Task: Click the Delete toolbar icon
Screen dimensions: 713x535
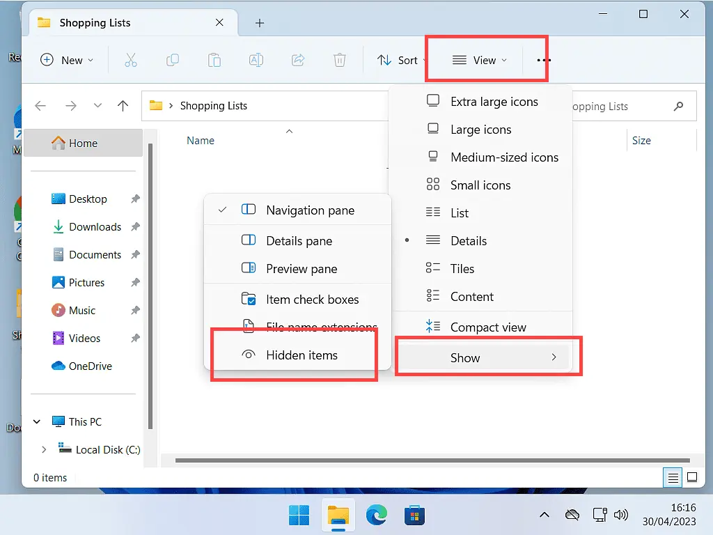Action: pyautogui.click(x=340, y=60)
